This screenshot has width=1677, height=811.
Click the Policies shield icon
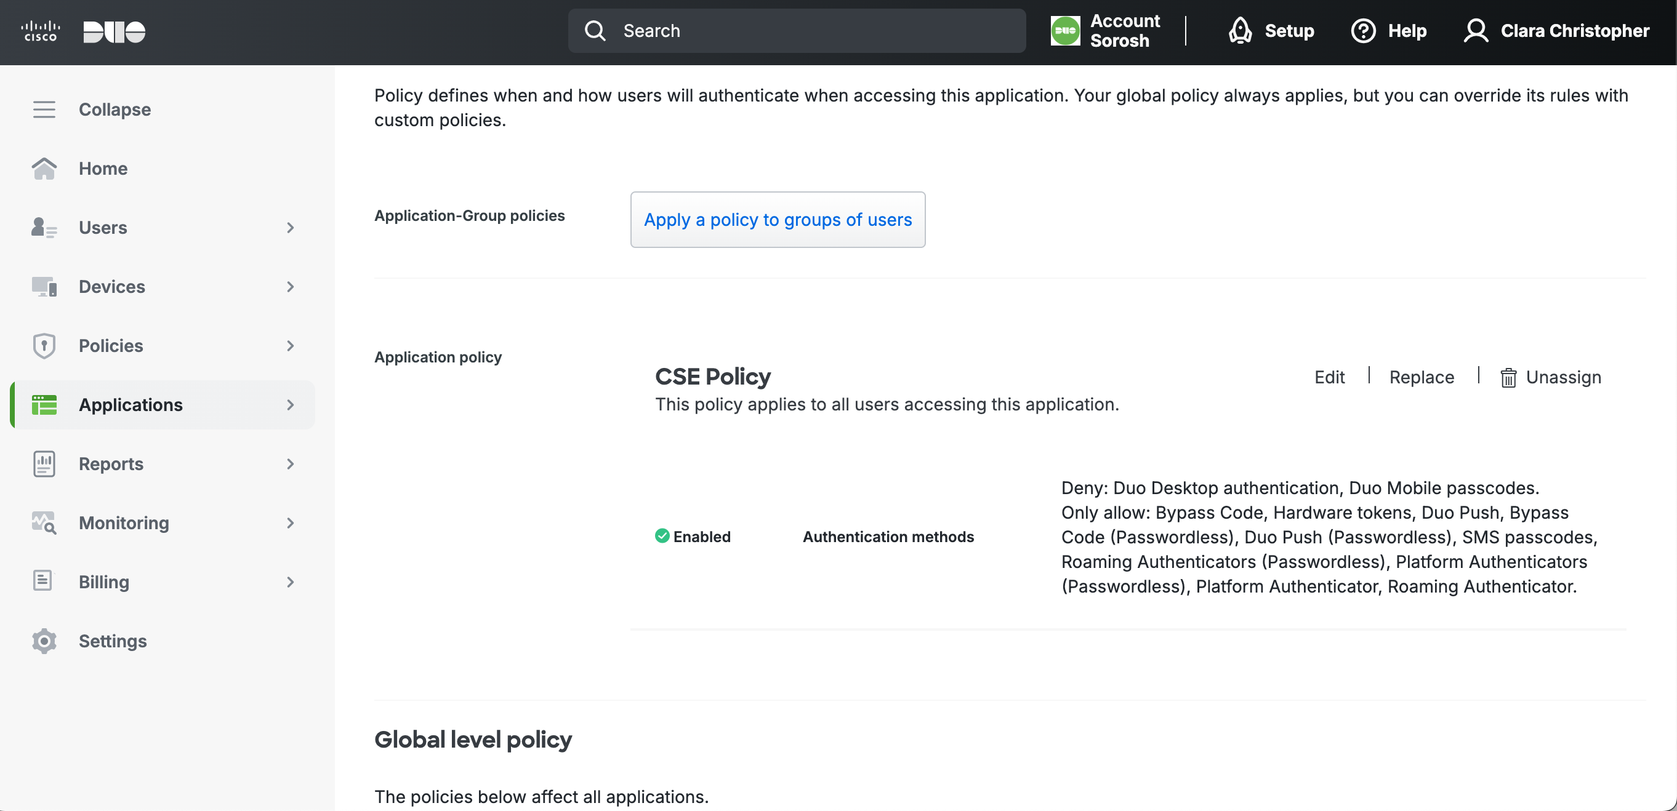[44, 346]
